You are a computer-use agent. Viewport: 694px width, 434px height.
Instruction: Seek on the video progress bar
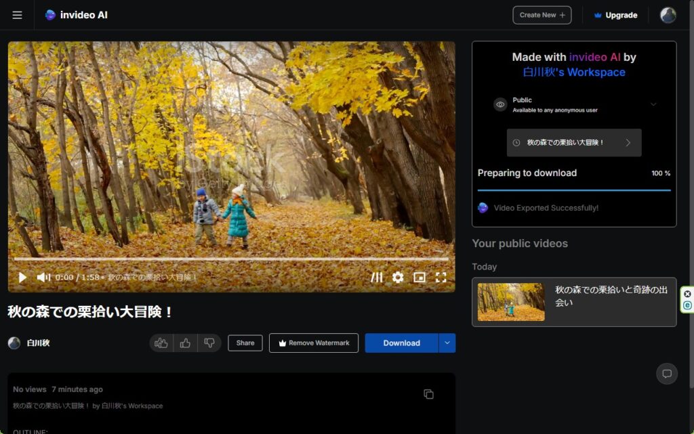point(230,259)
